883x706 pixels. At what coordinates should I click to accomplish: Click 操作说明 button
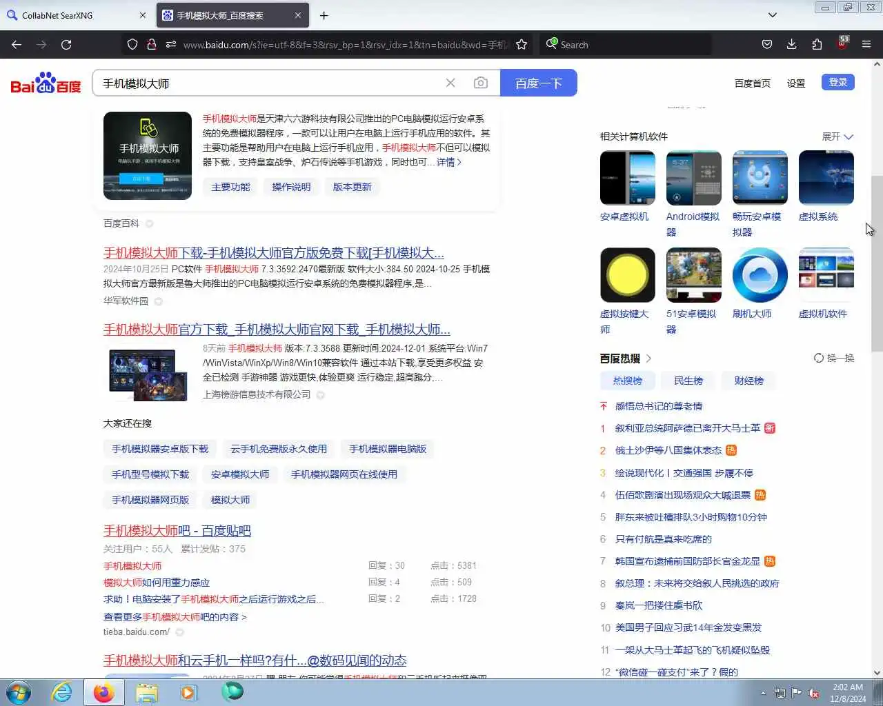(291, 187)
